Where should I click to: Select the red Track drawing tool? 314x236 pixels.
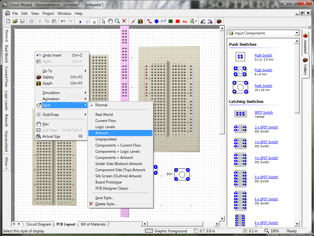pyautogui.click(x=149, y=21)
